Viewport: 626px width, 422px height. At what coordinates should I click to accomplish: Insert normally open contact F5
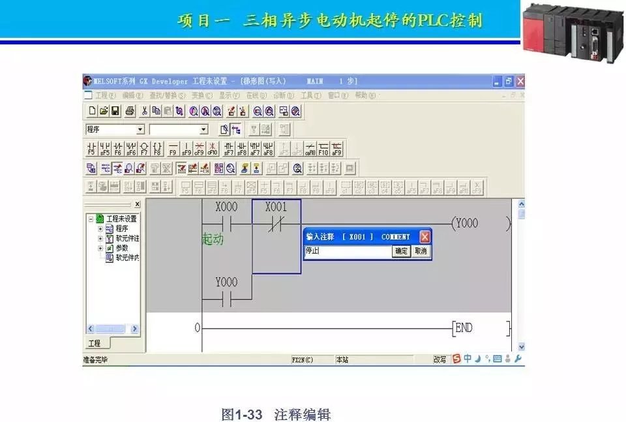[92, 149]
